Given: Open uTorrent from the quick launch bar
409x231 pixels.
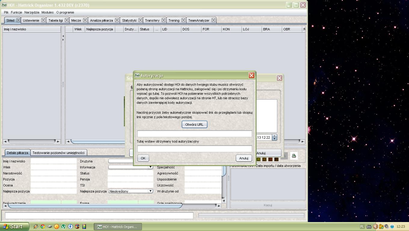Looking at the screenshot, I should pos(63,226).
